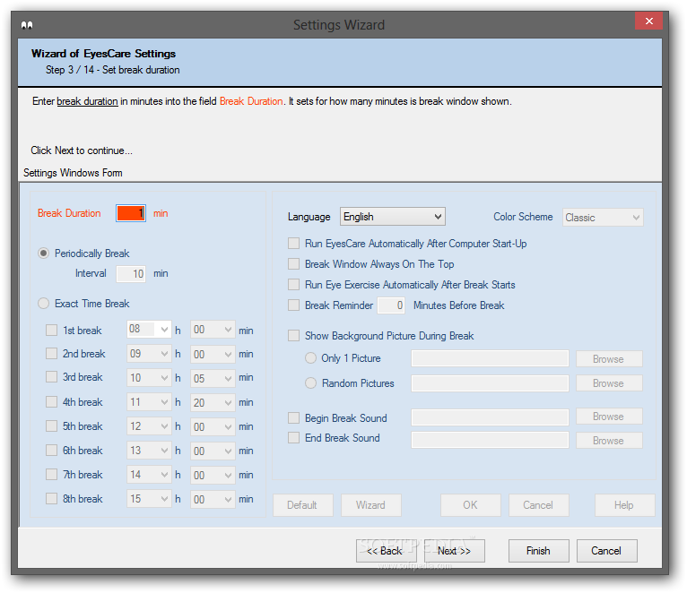Enable the 1st break checkbox

(x=52, y=330)
